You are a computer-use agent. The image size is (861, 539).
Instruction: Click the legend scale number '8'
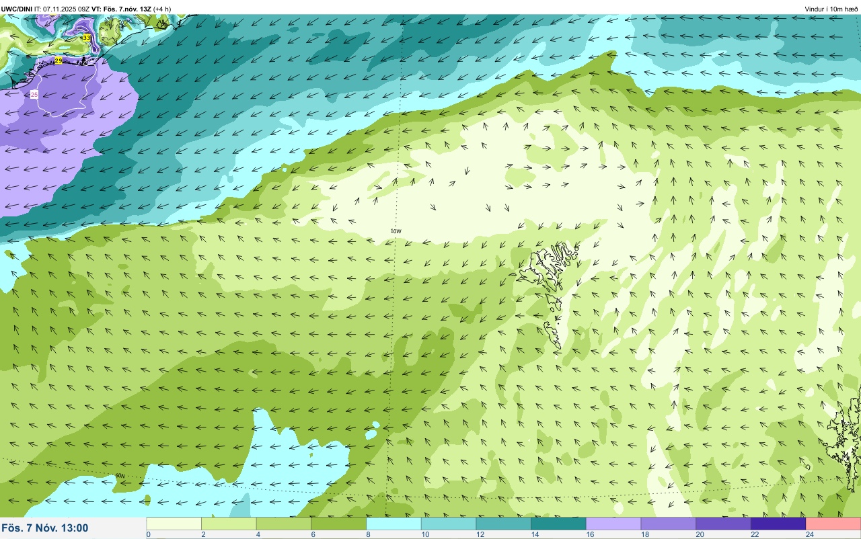[x=368, y=534]
